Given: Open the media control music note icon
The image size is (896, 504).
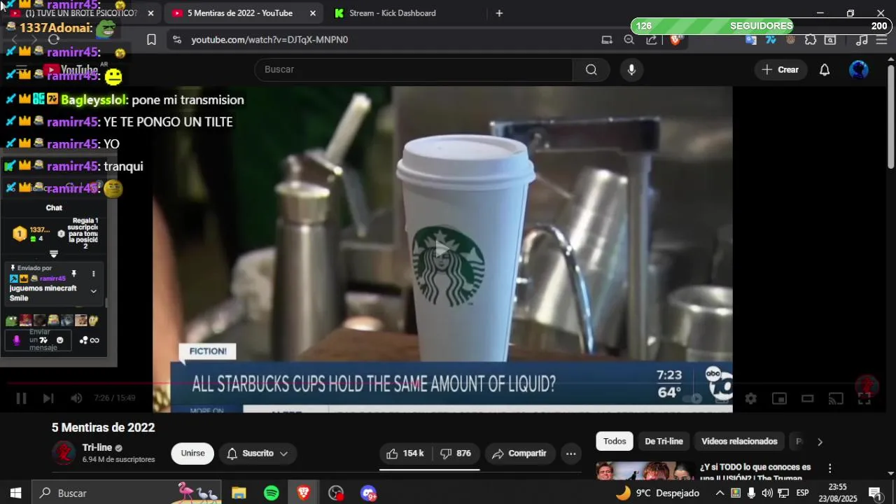Looking at the screenshot, I should (x=862, y=40).
